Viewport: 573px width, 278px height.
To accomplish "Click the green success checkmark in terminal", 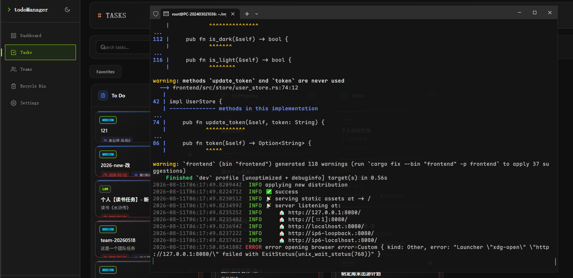I will (x=269, y=192).
